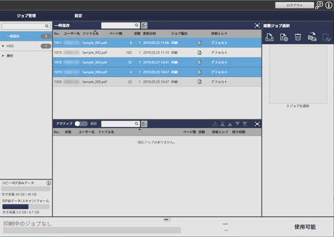Image resolution: width=334 pixels, height=237 pixels.
Task: Move active job to top of queue
Action: [222, 124]
